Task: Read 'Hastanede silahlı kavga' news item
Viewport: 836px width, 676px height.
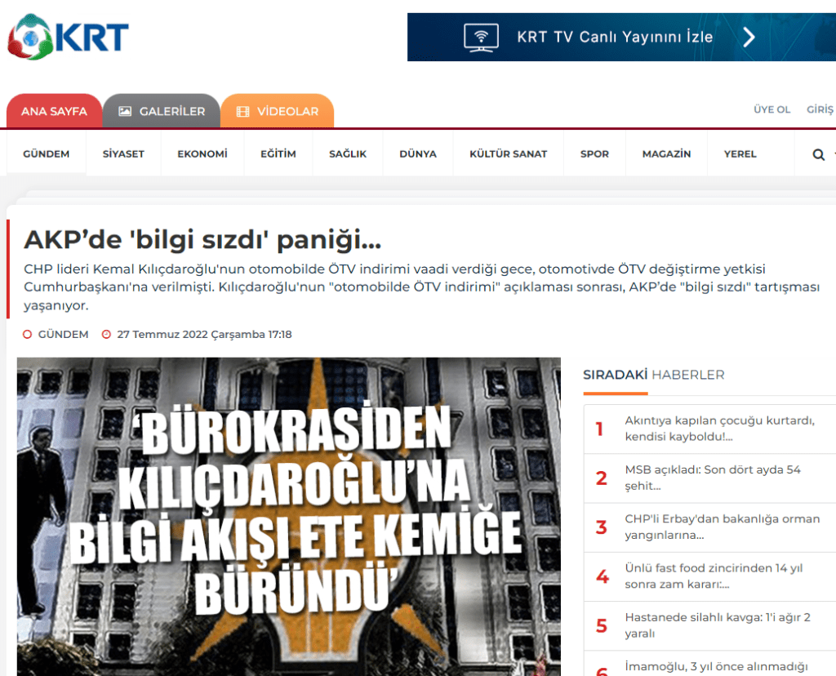Action: (717, 625)
